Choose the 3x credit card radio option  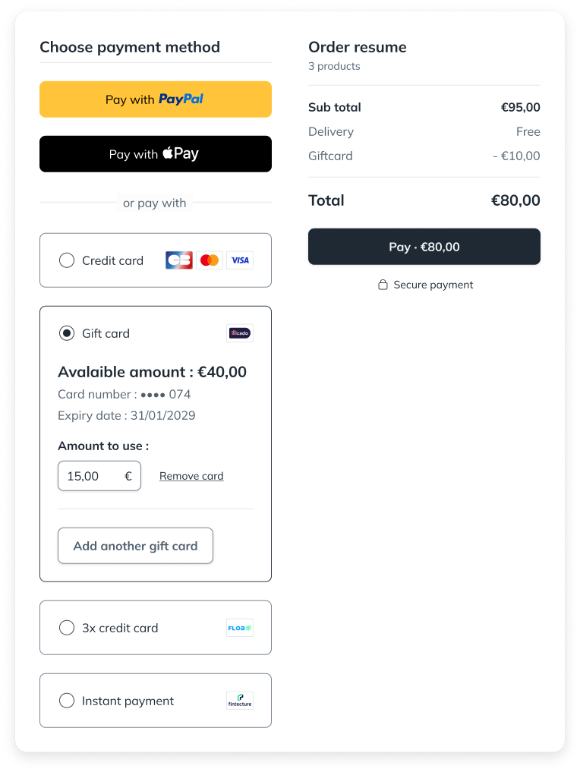tap(67, 628)
